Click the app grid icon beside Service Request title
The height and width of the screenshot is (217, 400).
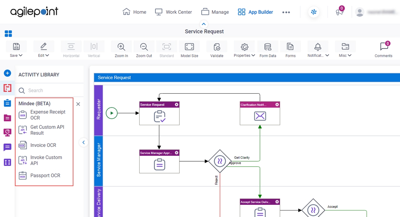pyautogui.click(x=8, y=34)
